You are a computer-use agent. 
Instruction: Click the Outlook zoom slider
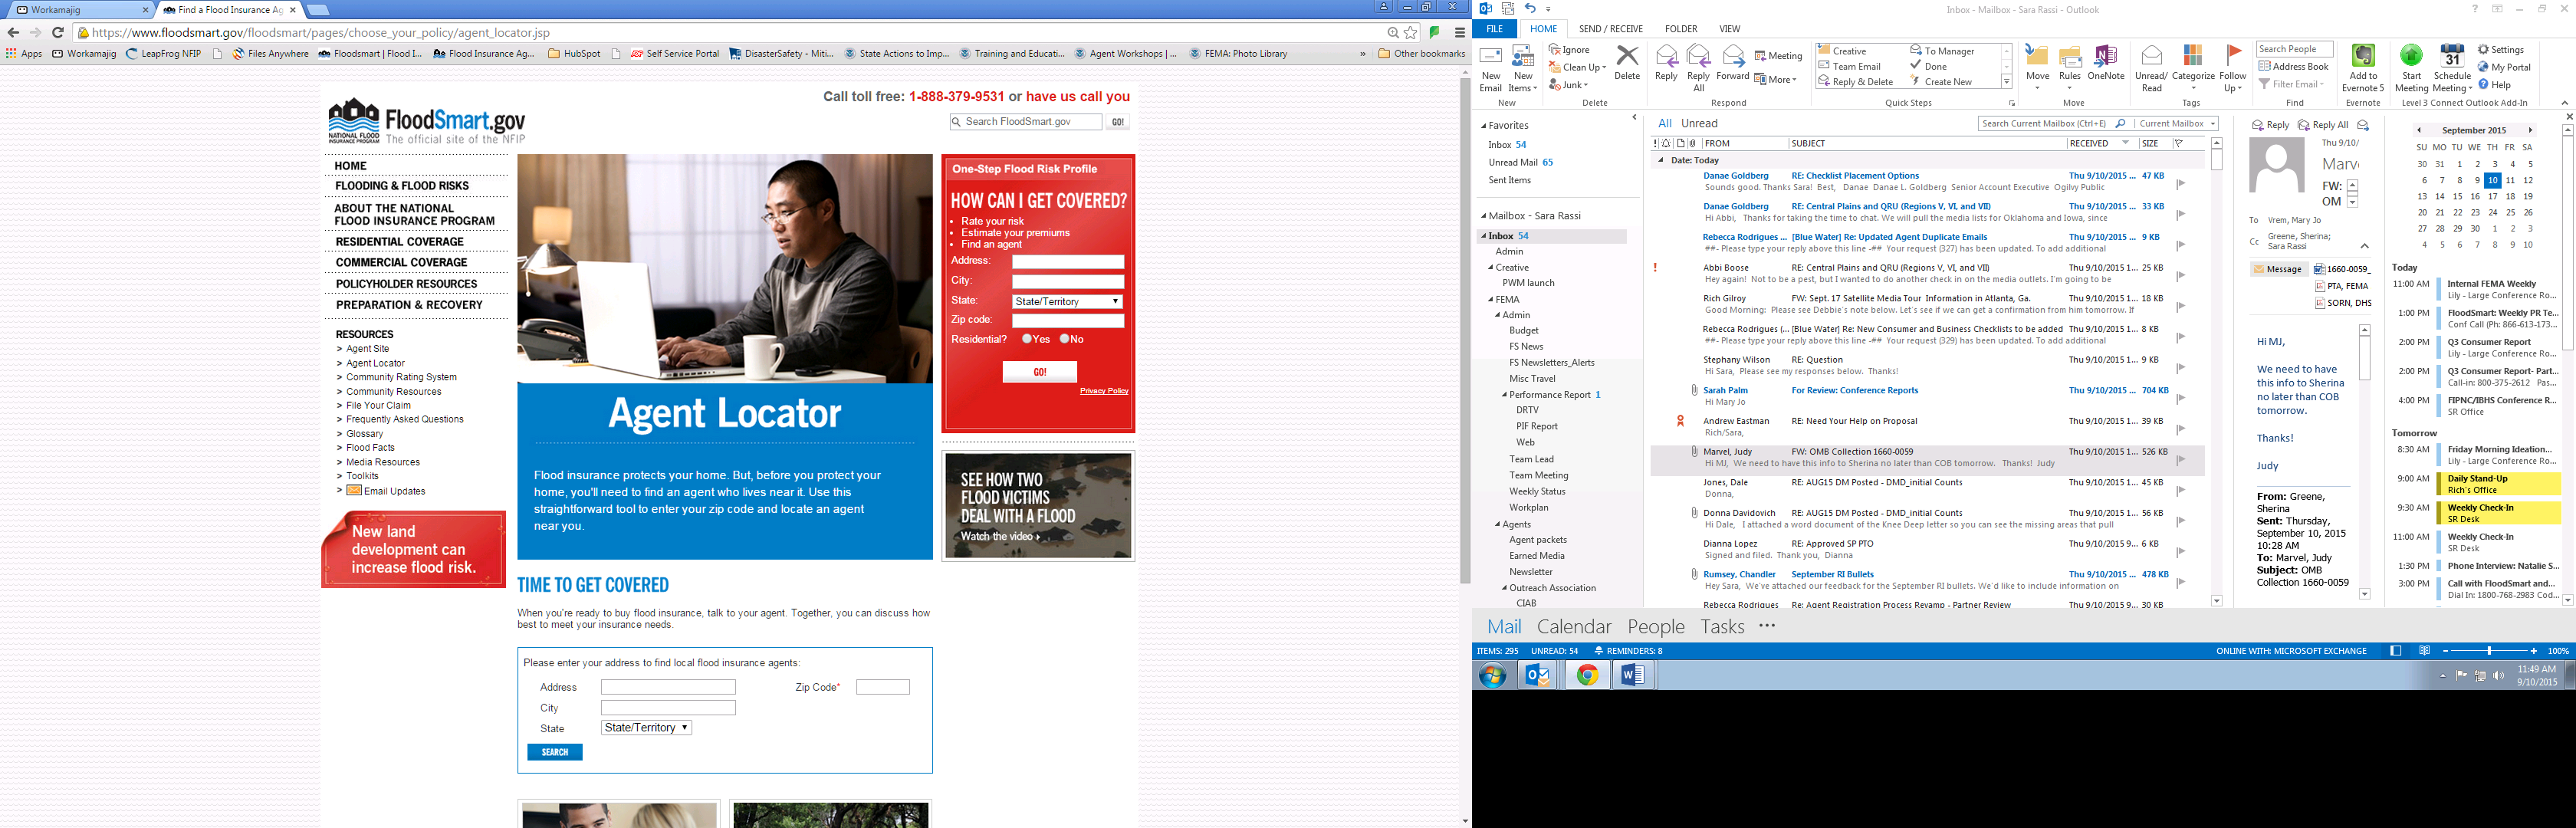point(2489,651)
